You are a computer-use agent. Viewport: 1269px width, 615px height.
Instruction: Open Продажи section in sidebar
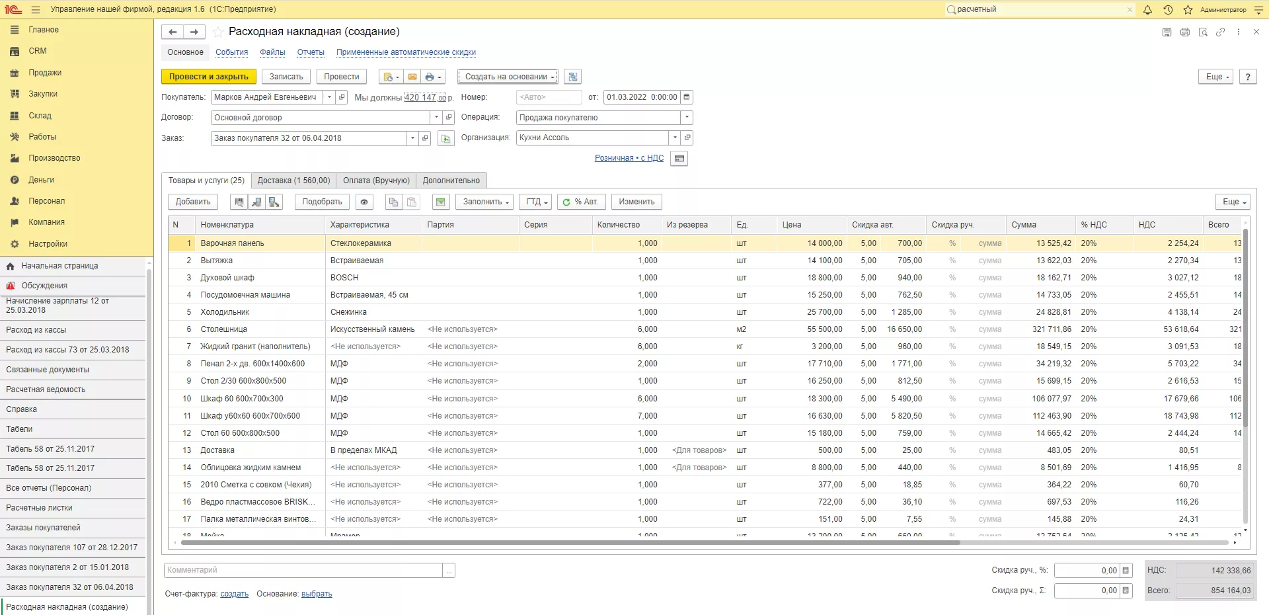pos(45,73)
